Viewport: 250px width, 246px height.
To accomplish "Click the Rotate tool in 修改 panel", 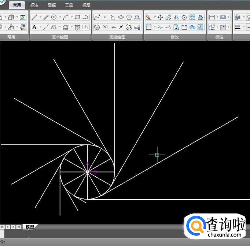I will (184, 17).
